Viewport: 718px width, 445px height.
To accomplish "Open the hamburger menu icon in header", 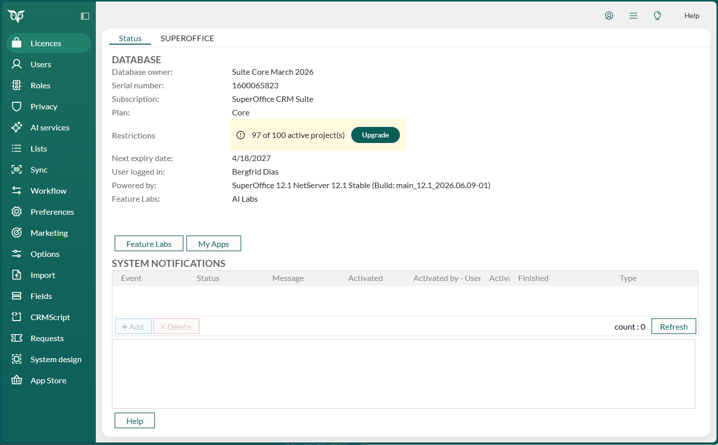I will pos(633,16).
